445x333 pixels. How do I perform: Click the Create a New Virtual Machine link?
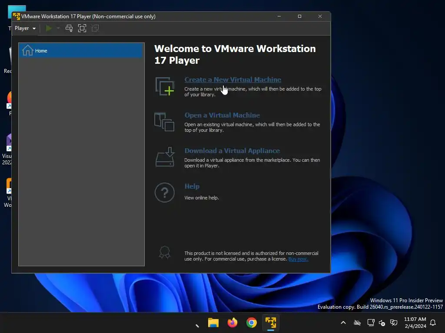[233, 80]
